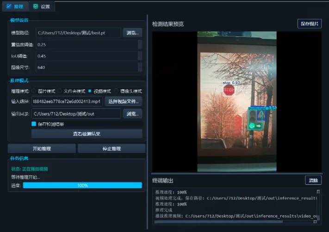Click the 检测结果预览 heading

point(168,24)
